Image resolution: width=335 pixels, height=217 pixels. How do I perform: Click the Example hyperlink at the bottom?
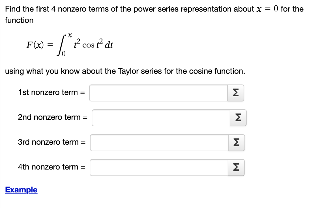pos(21,190)
